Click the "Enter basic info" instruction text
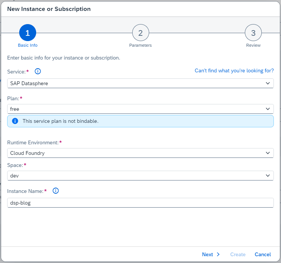Image resolution: width=281 pixels, height=263 pixels. (63, 58)
